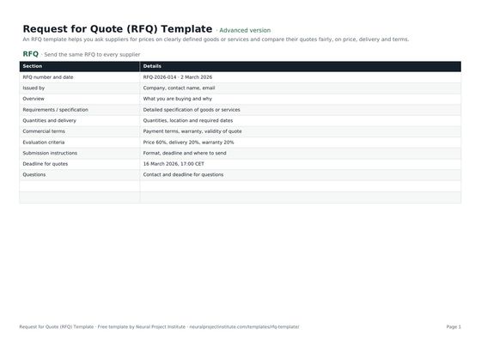Select the 'Overview' cell

[x=79, y=99]
